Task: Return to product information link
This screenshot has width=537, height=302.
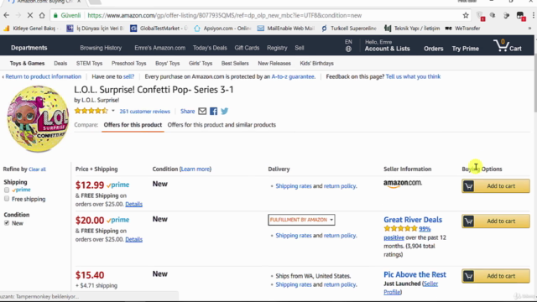Action: click(43, 76)
